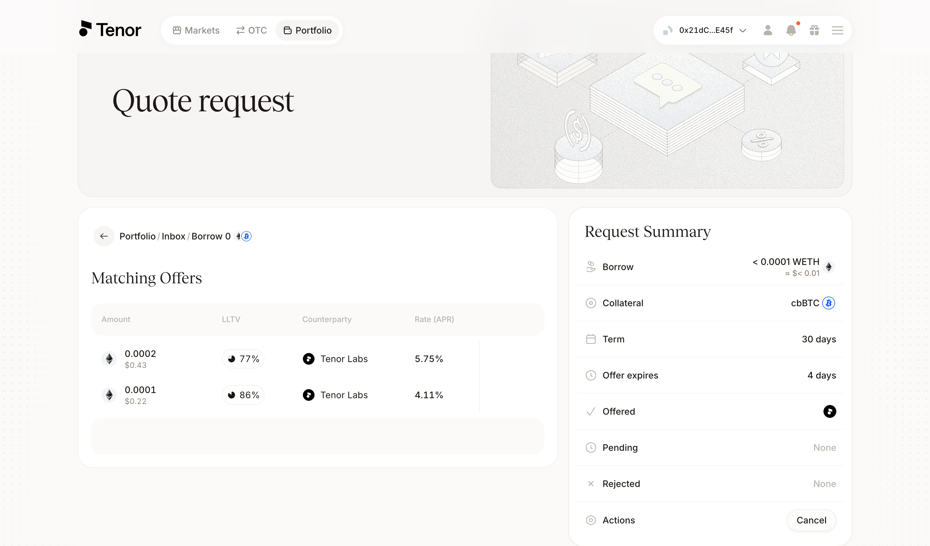Click the ETH icon in 0.0001 row
The width and height of the screenshot is (930, 546).
[109, 395]
